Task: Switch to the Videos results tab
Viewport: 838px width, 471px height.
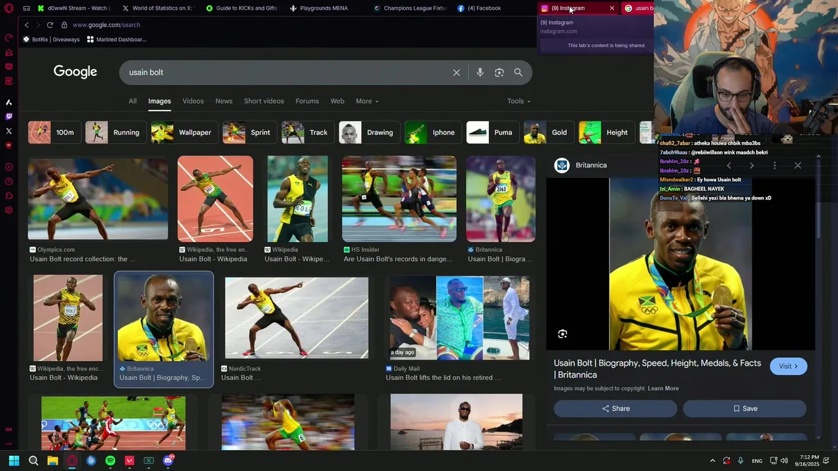Action: (193, 101)
